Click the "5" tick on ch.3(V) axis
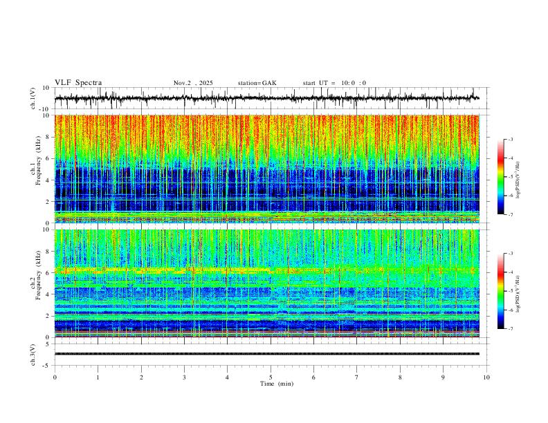 pyautogui.click(x=48, y=344)
